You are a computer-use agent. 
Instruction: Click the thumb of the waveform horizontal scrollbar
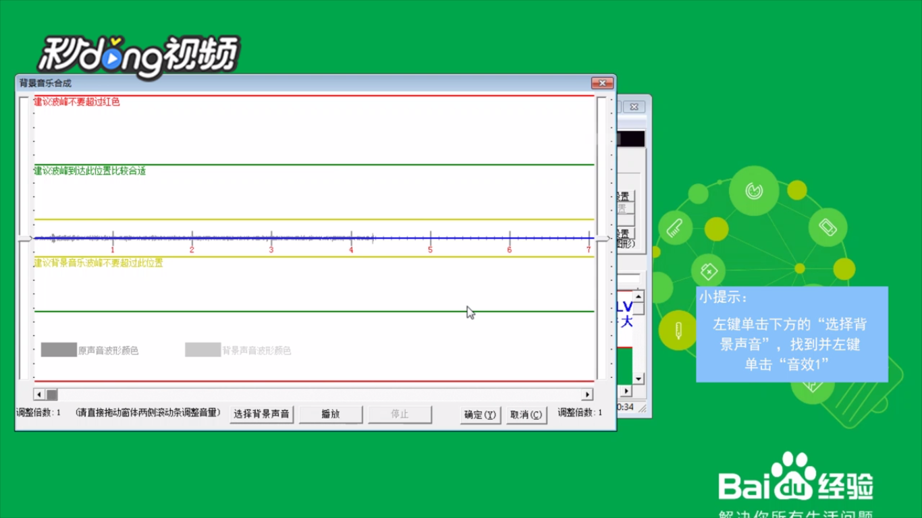(51, 395)
